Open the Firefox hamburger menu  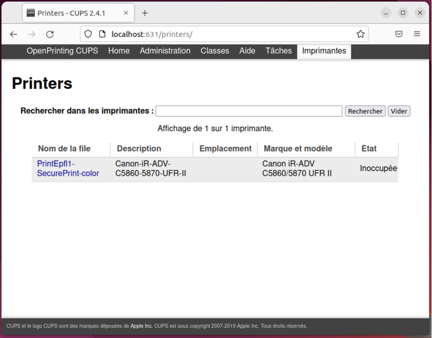(417, 34)
